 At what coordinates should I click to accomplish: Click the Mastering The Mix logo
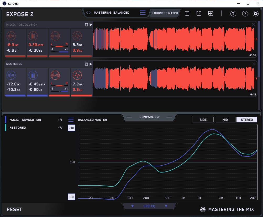227,209
